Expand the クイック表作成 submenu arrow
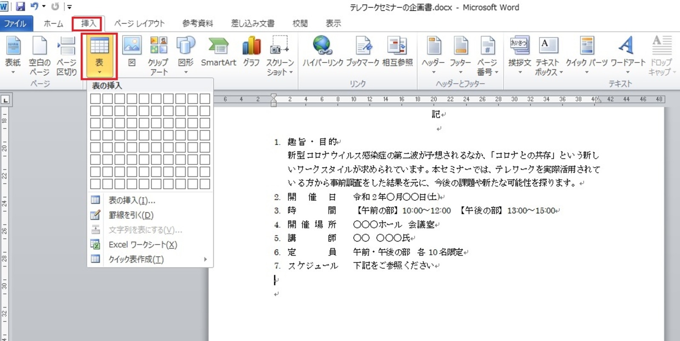Screen dimensions: 680x341 (x=205, y=259)
